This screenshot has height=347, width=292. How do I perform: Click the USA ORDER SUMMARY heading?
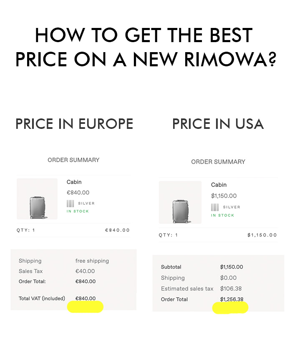[x=218, y=162]
